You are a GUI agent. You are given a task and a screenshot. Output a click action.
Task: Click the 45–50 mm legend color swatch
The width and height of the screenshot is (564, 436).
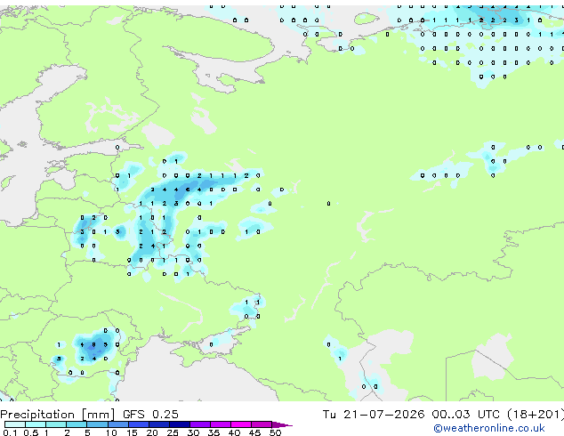[262, 424]
